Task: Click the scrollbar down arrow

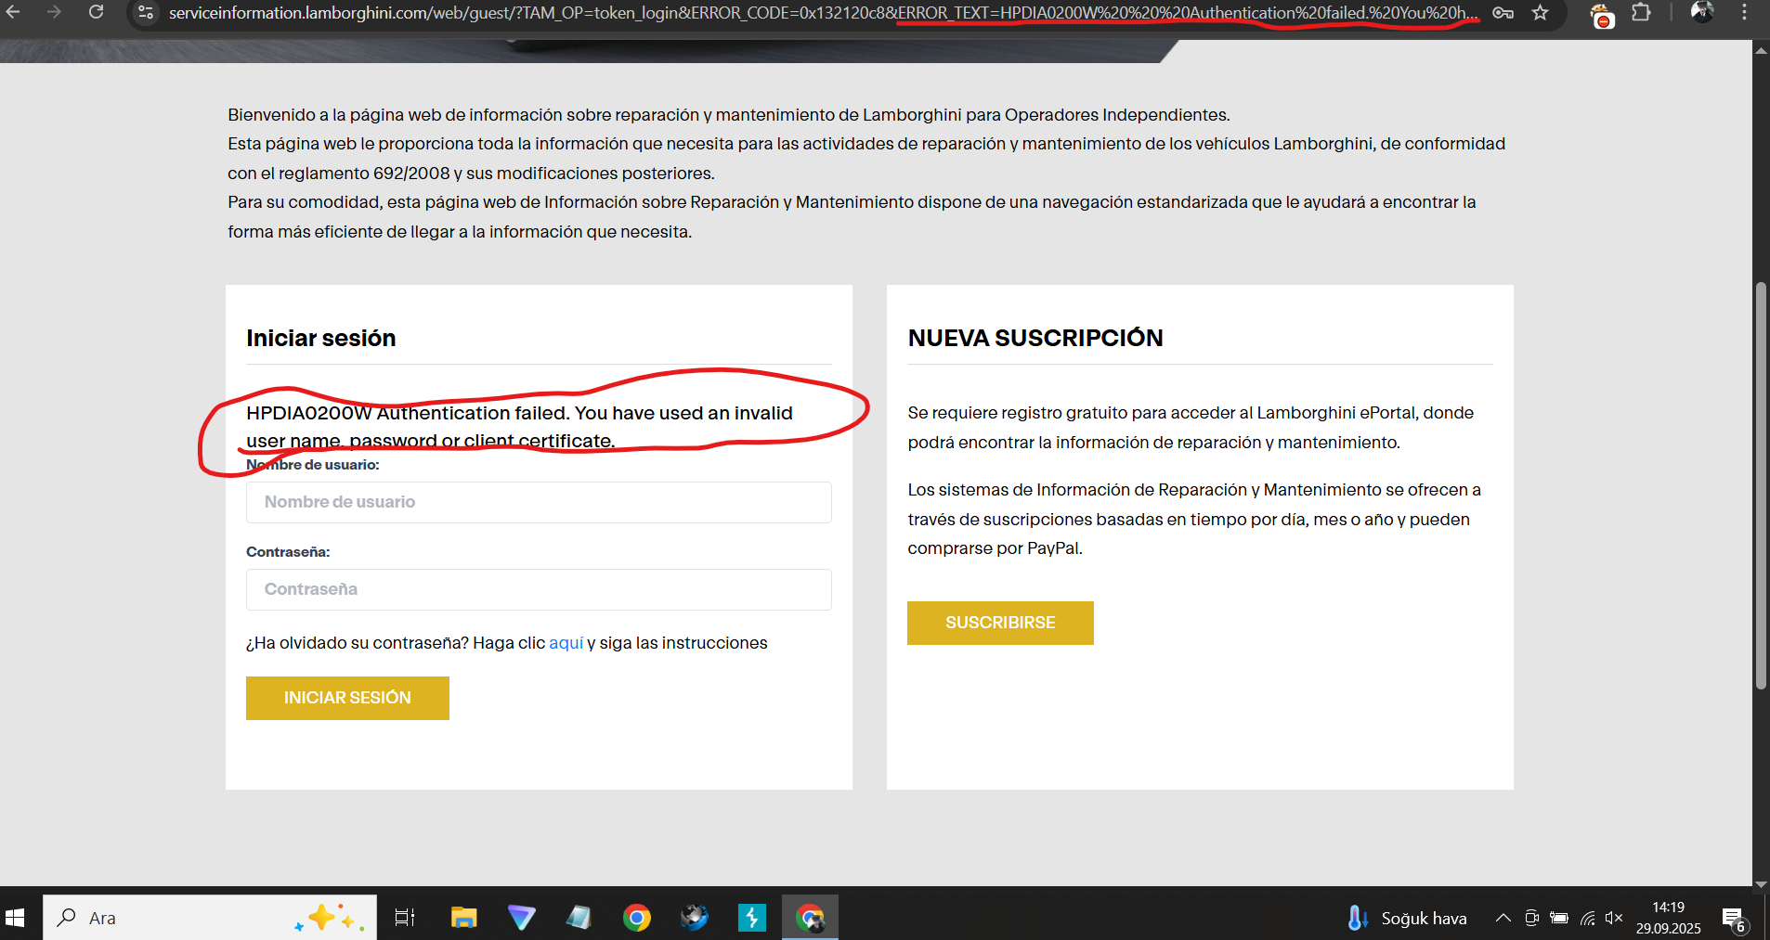Action: click(x=1761, y=885)
